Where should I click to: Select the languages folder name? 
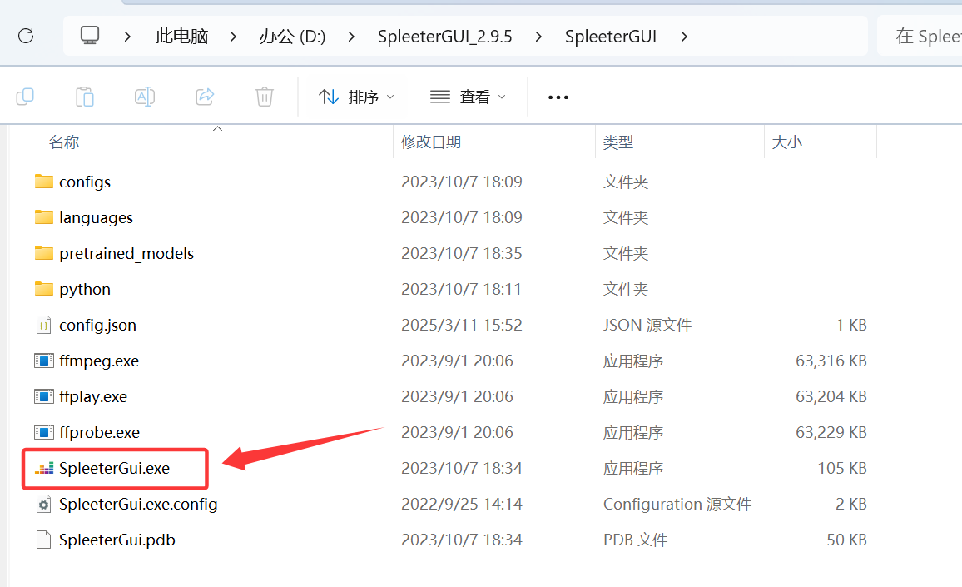(x=96, y=217)
